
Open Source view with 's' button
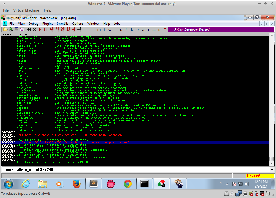[159, 29]
